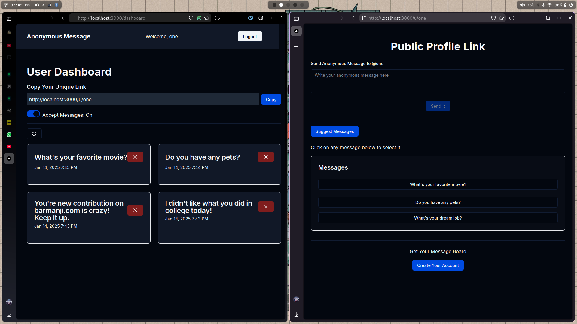Click the Anonymous Message brand title
The height and width of the screenshot is (324, 577).
[59, 36]
